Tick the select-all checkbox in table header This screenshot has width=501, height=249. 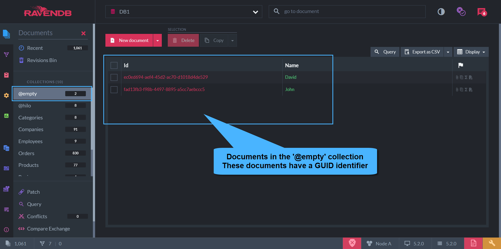point(114,65)
